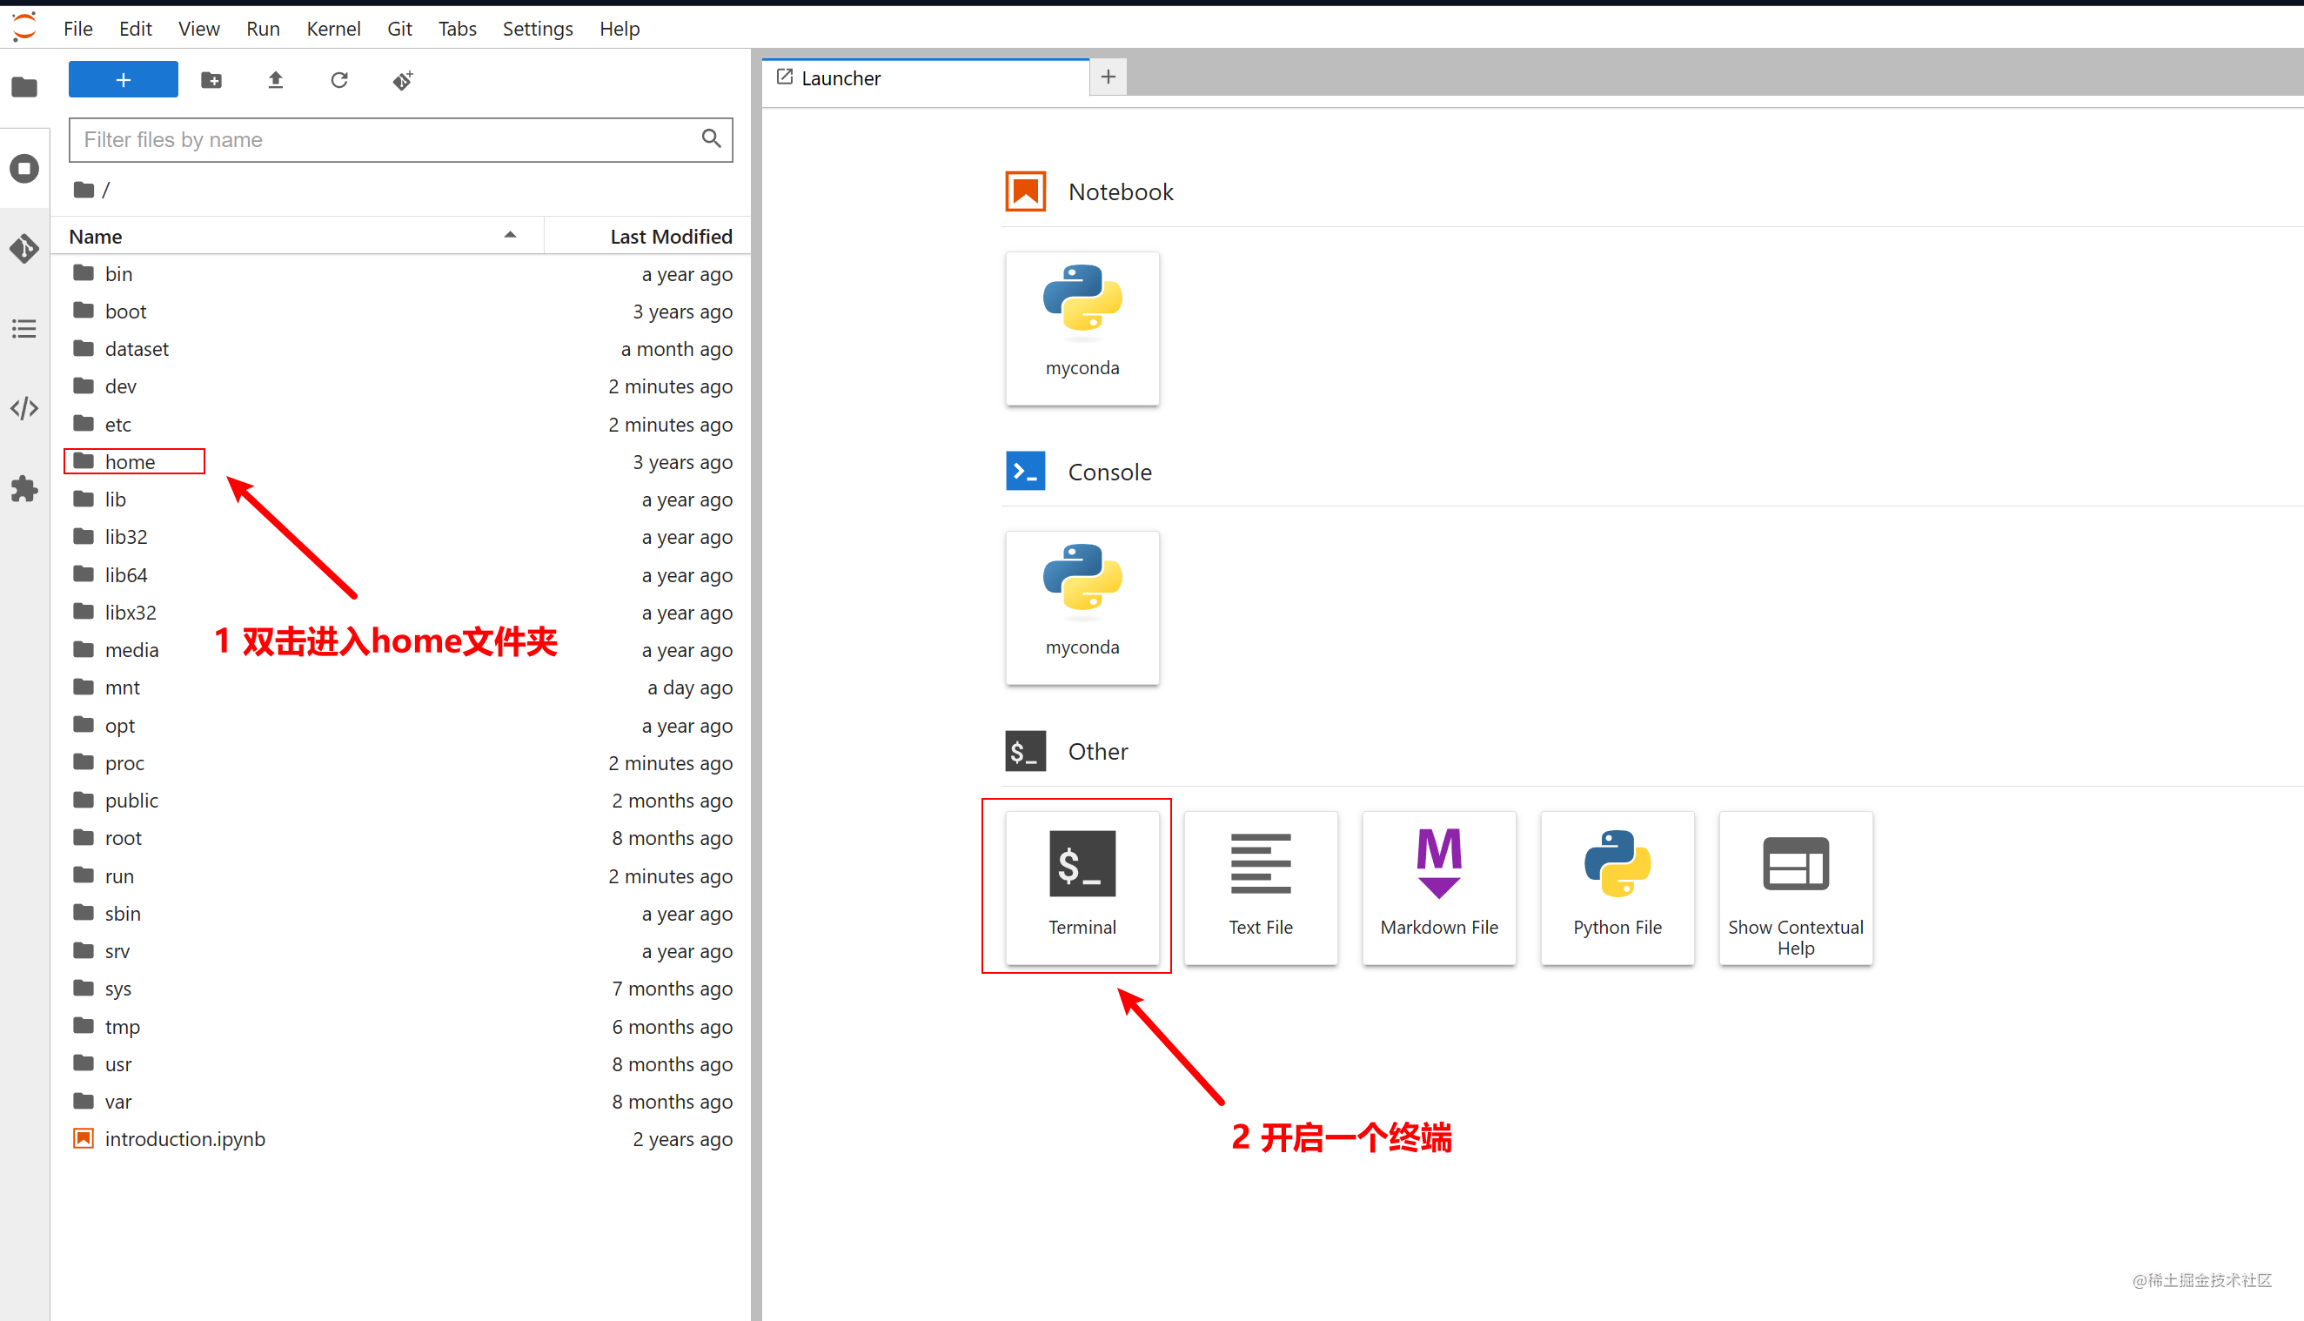This screenshot has width=2304, height=1321.
Task: Click new folder creation button
Action: click(x=211, y=79)
